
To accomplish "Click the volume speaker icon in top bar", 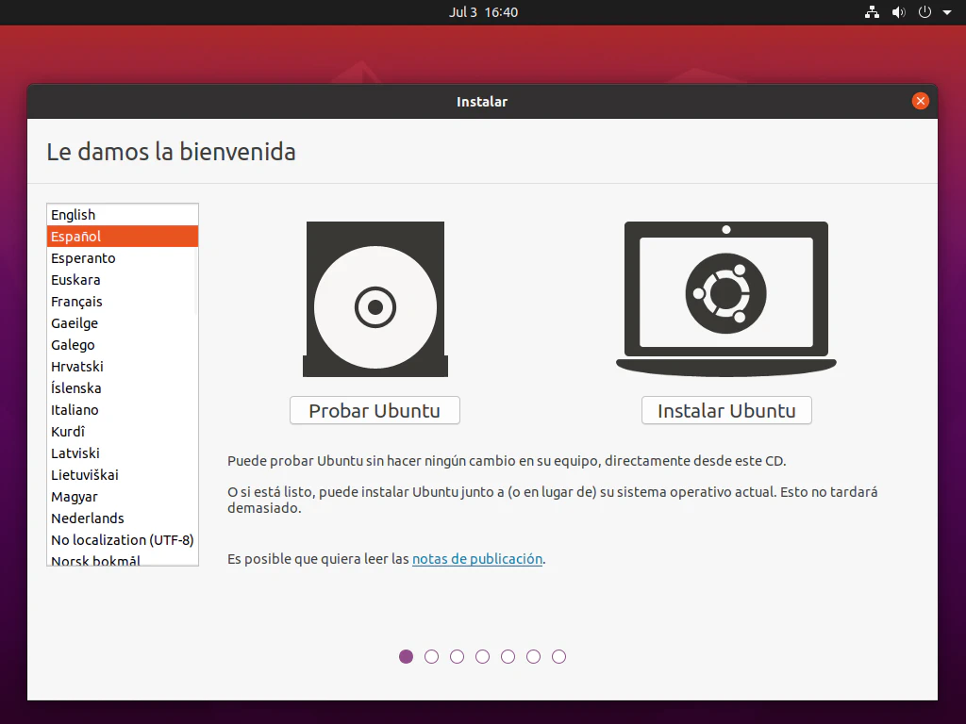I will [898, 12].
